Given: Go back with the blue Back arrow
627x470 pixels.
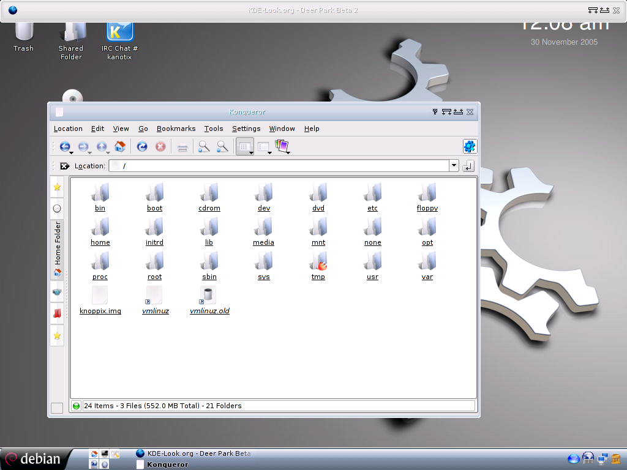Looking at the screenshot, I should point(65,146).
